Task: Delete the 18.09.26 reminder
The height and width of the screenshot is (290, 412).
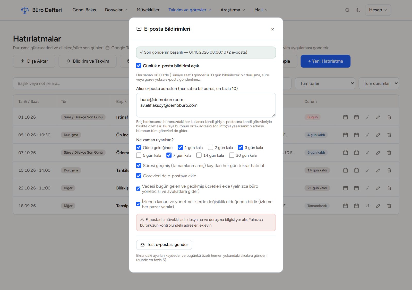Action: pyautogui.click(x=389, y=206)
